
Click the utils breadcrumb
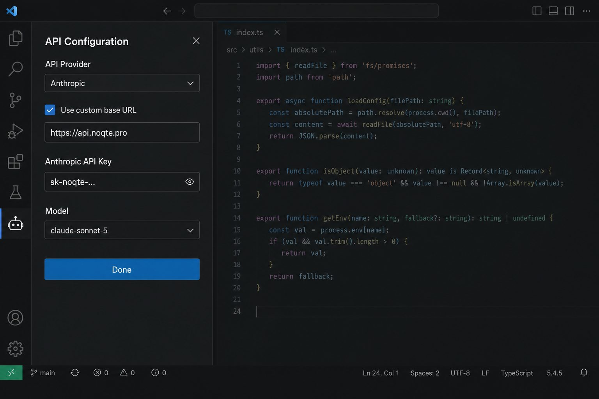click(x=256, y=50)
